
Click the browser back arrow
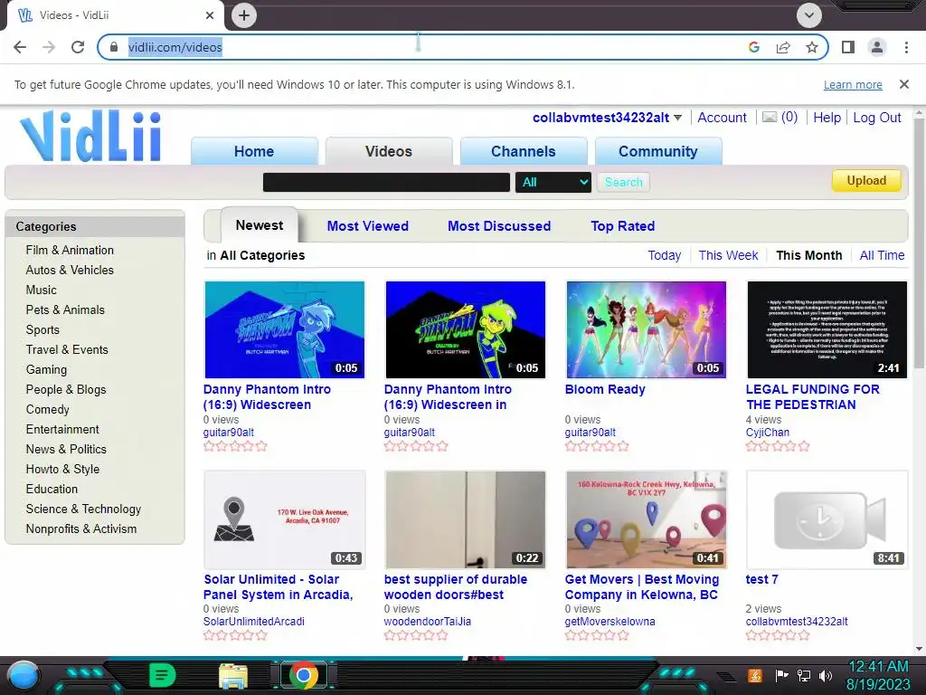point(20,47)
